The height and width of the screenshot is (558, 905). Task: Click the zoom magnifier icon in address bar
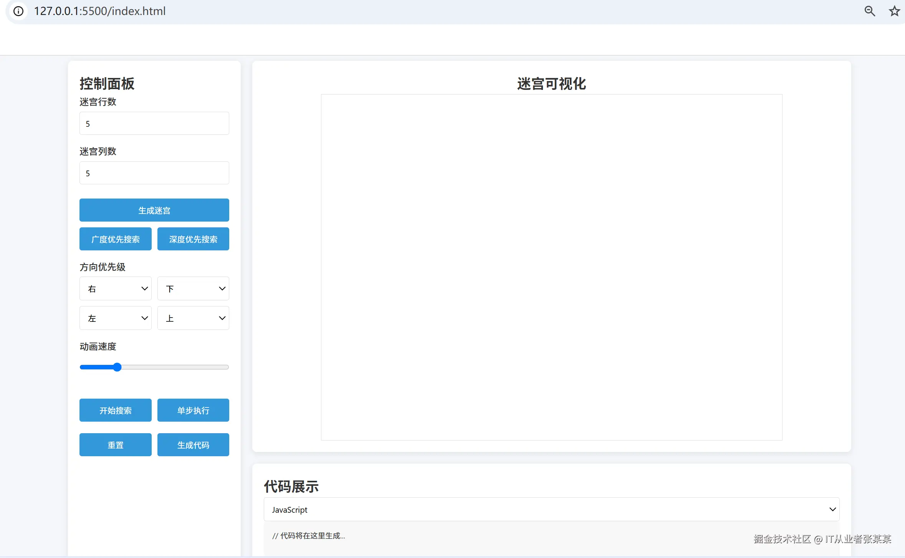[870, 11]
